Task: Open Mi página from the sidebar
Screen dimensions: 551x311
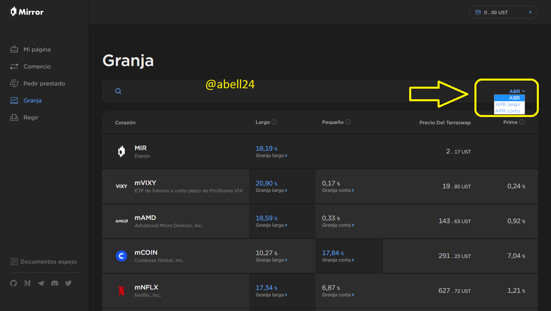Action: coord(37,49)
